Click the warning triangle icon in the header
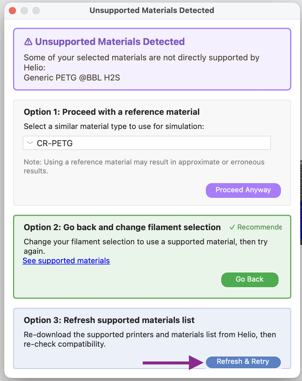The height and width of the screenshot is (381, 302). point(28,42)
